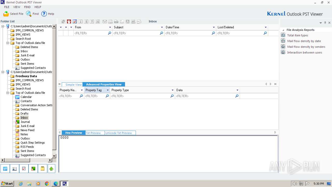Select the 1-day view icon
332x187 pixels.
[x=80, y=22]
